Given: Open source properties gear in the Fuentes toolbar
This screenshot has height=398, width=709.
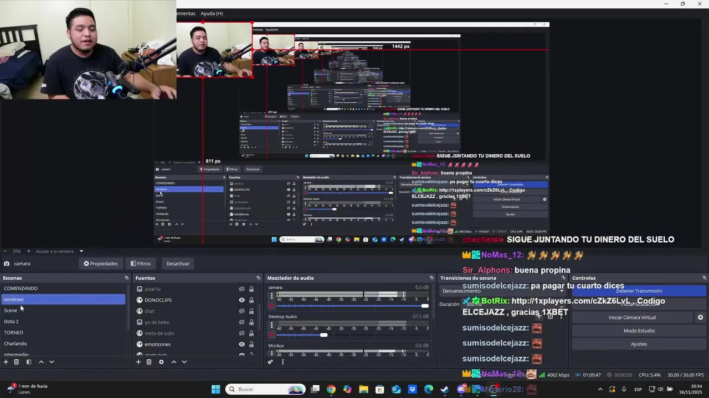Looking at the screenshot, I should (161, 362).
